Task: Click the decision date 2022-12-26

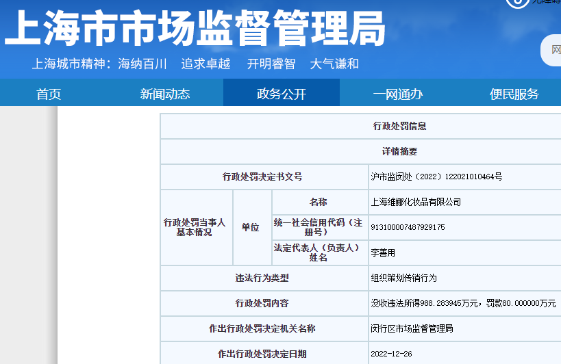Action: click(x=391, y=354)
